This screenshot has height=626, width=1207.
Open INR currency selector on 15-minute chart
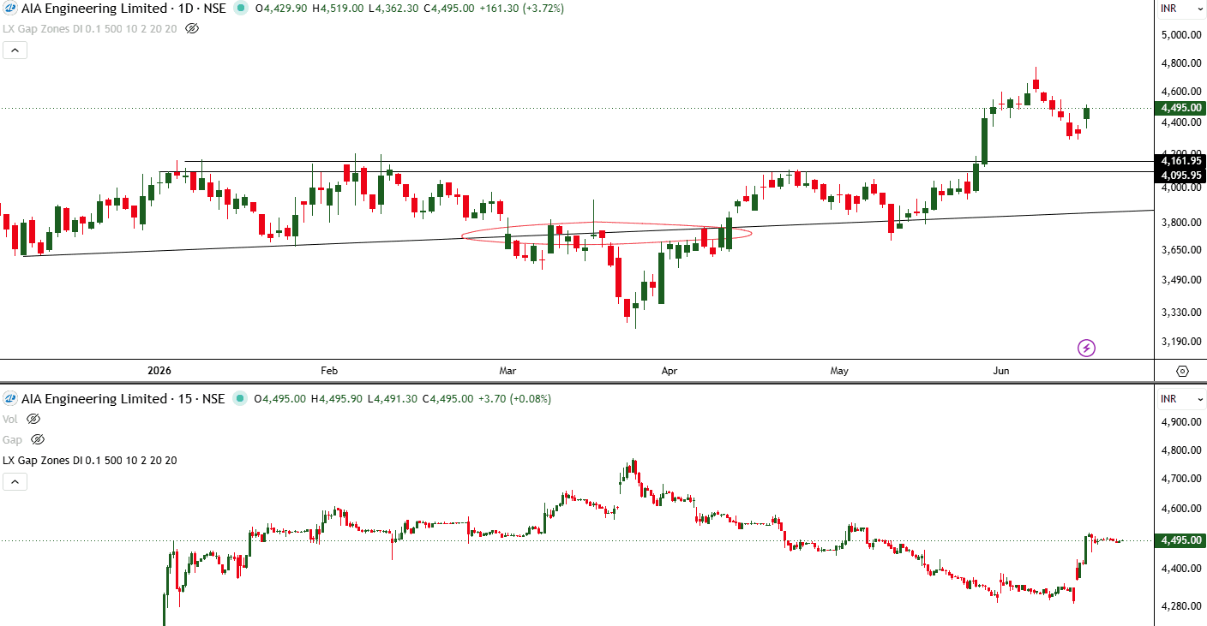click(1168, 399)
